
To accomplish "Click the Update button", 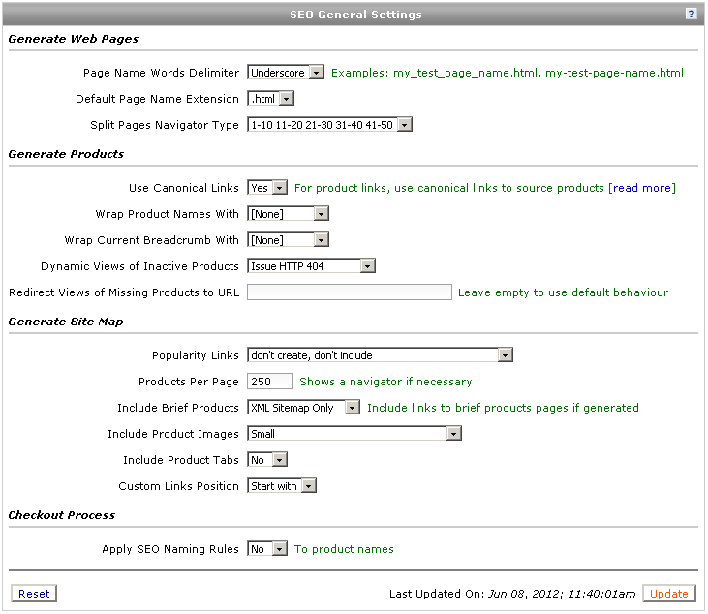I will pyautogui.click(x=668, y=594).
